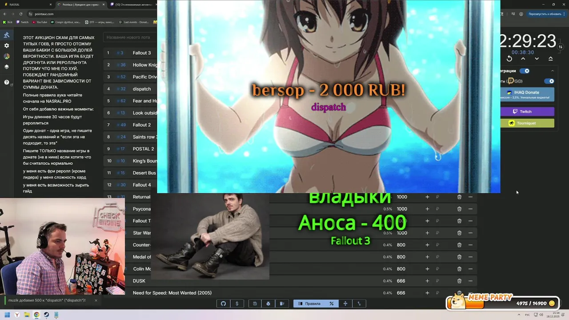This screenshot has height=320, width=569.
Task: Open Chrome from the taskbar
Action: (36, 315)
